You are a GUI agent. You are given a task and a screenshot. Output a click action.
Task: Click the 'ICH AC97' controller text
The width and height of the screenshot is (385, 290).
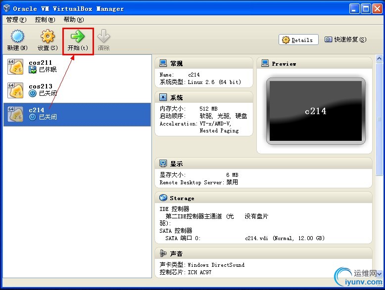click(x=199, y=272)
